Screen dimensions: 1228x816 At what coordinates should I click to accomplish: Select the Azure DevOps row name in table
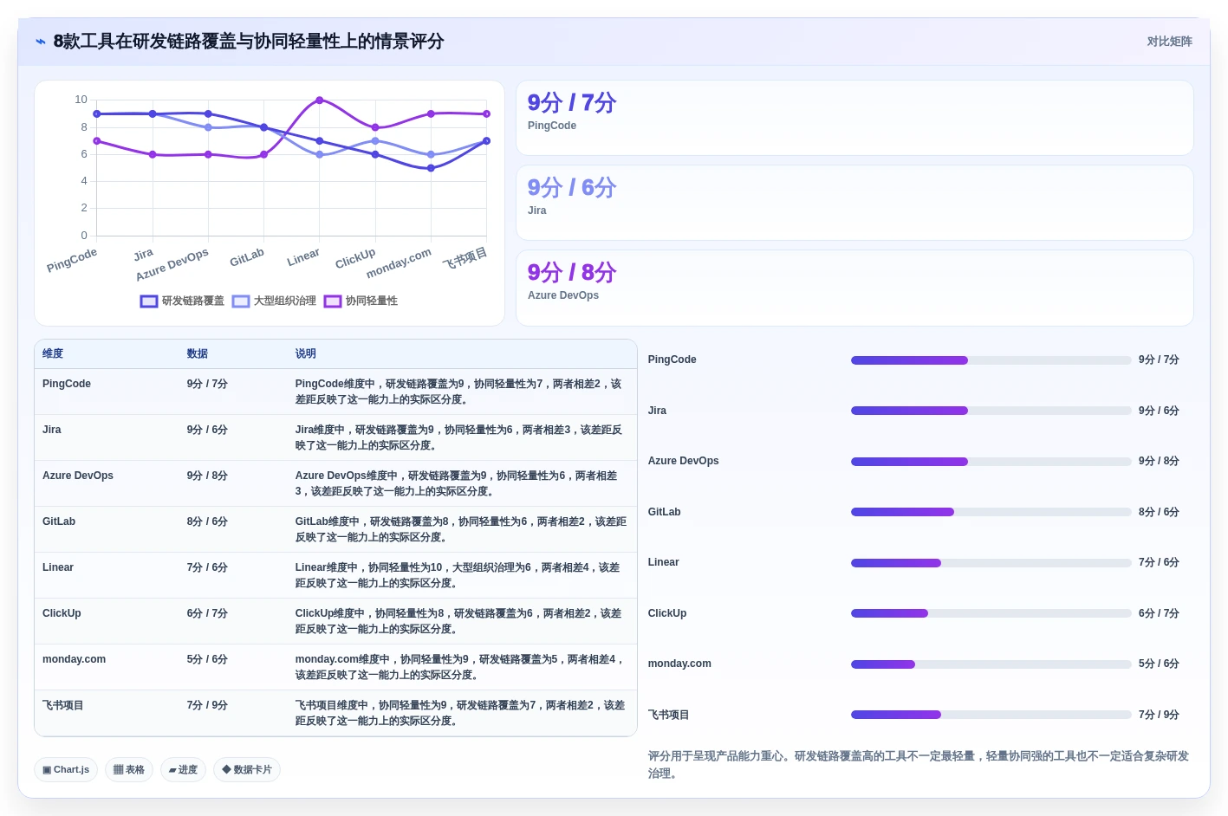click(78, 476)
